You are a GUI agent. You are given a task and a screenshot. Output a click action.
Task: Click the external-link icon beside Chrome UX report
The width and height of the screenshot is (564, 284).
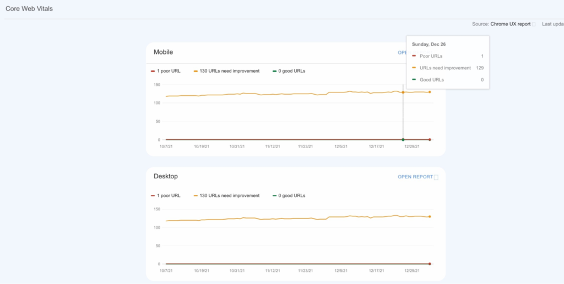(534, 24)
